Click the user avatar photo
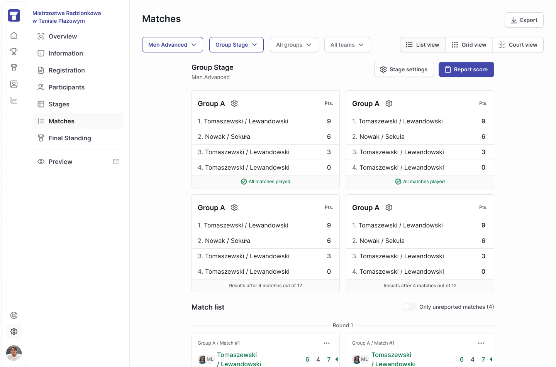This screenshot has height=367, width=556. click(x=14, y=353)
